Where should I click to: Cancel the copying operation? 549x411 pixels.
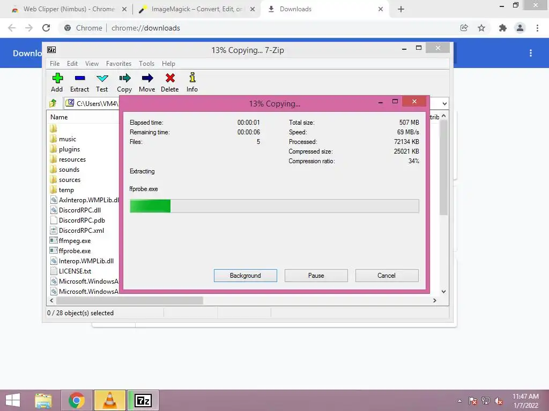tap(387, 276)
